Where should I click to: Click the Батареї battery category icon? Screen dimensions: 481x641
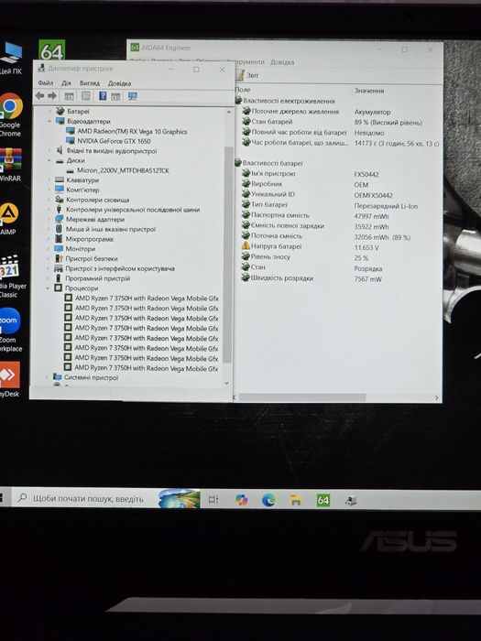(60, 111)
